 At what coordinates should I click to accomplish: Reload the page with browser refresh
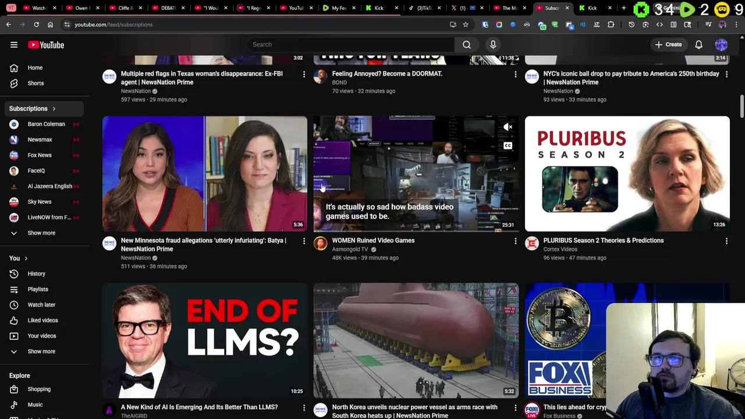tap(36, 24)
